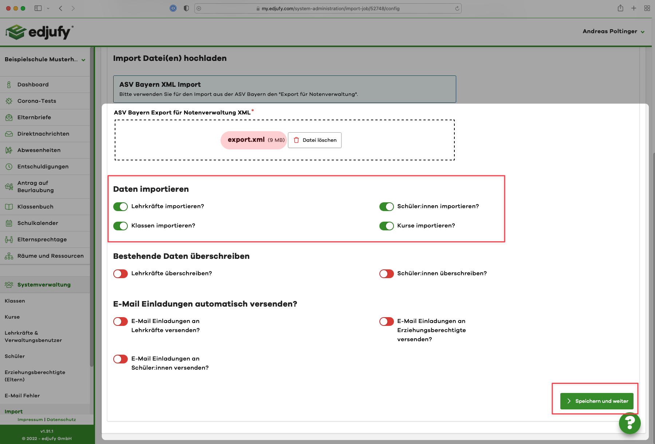Viewport: 655px width, 444px height.
Task: Click the Räume und Ressourcen icon
Action: coord(9,256)
